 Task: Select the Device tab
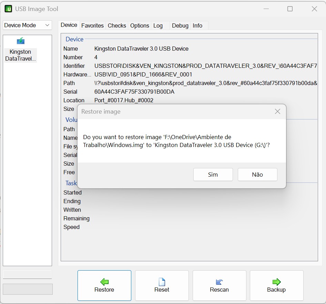coord(69,25)
